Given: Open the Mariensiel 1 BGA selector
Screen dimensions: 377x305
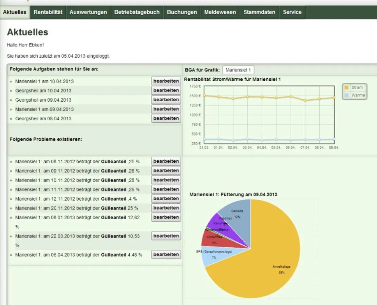Looking at the screenshot, I should (x=239, y=69).
